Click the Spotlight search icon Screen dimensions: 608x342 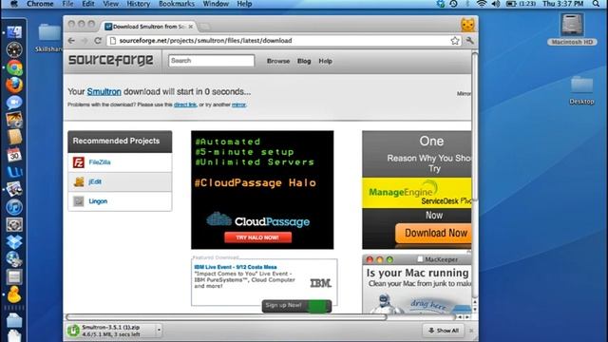point(596,4)
